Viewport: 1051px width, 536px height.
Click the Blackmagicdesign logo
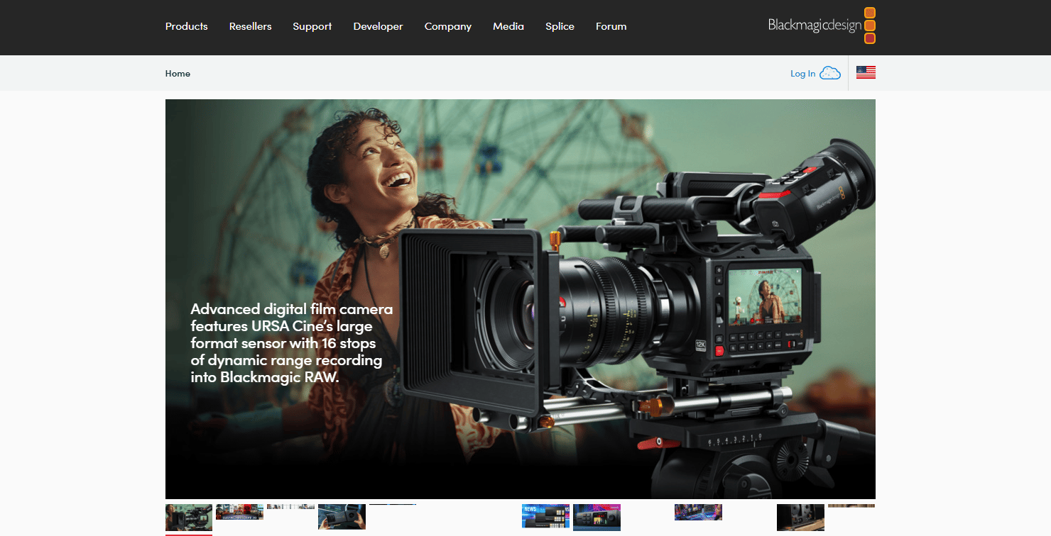click(822, 26)
